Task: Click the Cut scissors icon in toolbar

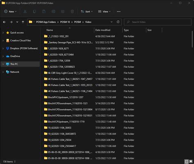Action: [x=25, y=11]
